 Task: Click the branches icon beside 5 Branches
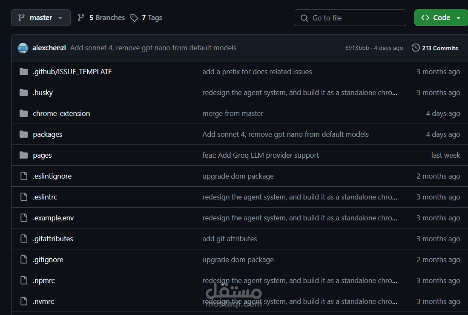(81, 18)
